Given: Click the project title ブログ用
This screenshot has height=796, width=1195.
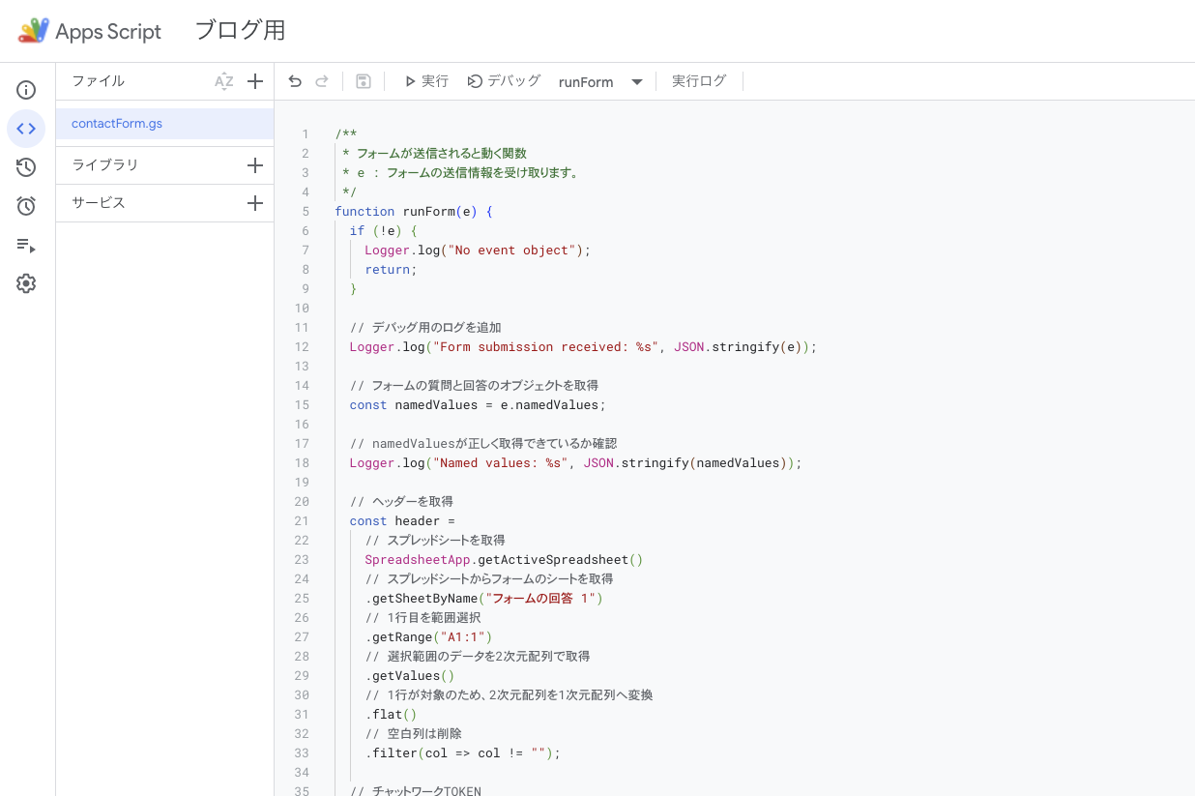Looking at the screenshot, I should point(240,31).
